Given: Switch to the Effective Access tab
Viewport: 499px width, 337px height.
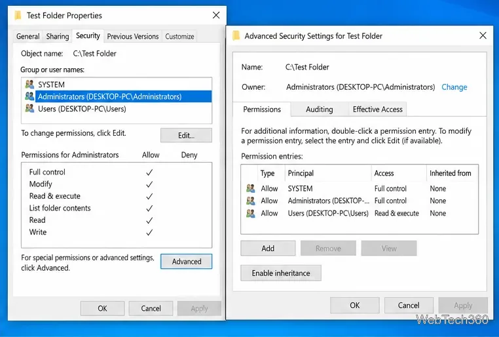Looking at the screenshot, I should [378, 109].
